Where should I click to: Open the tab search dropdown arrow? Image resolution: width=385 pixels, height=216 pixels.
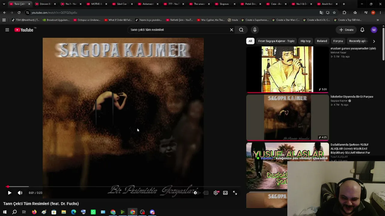[4, 4]
